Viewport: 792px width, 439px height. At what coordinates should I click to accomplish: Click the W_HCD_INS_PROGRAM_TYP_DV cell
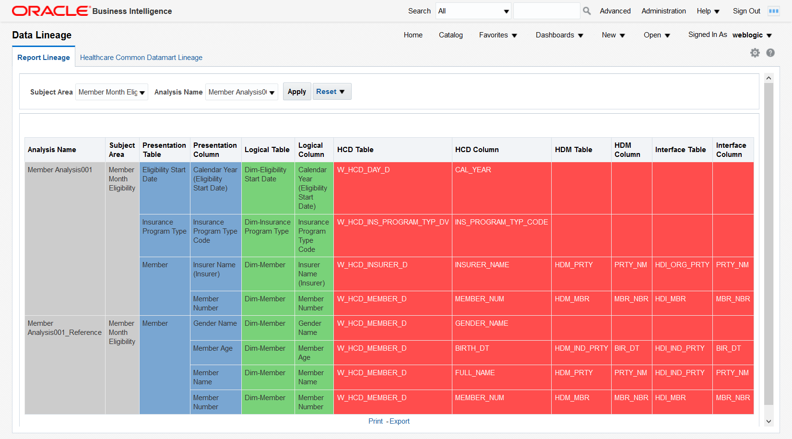(393, 236)
